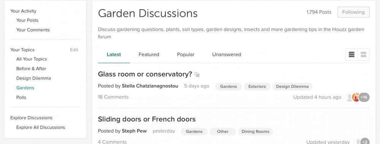Viewport: 380px width, 144px height.
Task: Switch to expanded list view icon
Action: click(x=363, y=54)
